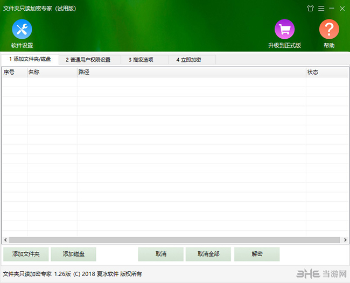Open the 3 高级选项 tab
The width and height of the screenshot is (350, 283).
(x=145, y=60)
